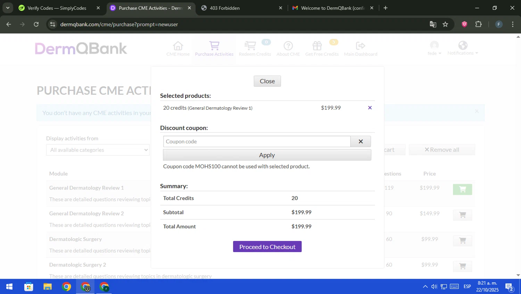
Task: Open Microsoft Store from taskbar
Action: click(28, 287)
